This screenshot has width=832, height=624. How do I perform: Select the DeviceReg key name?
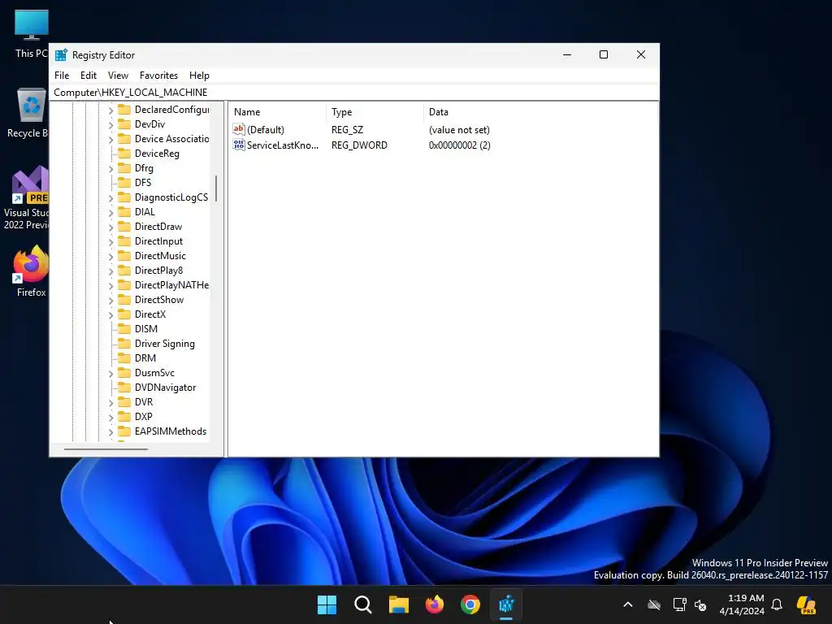tap(157, 154)
